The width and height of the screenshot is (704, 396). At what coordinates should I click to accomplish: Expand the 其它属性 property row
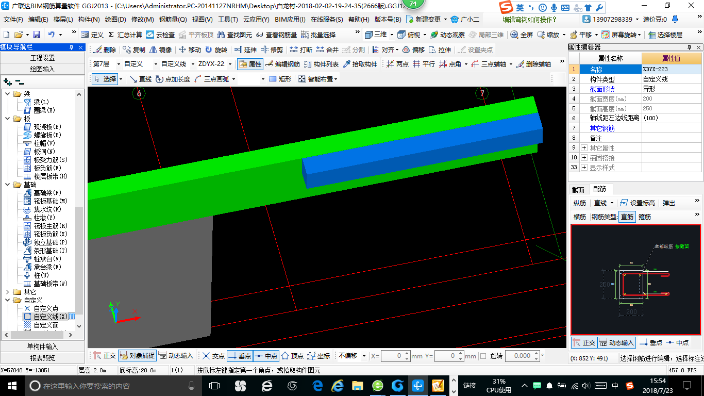click(x=584, y=148)
